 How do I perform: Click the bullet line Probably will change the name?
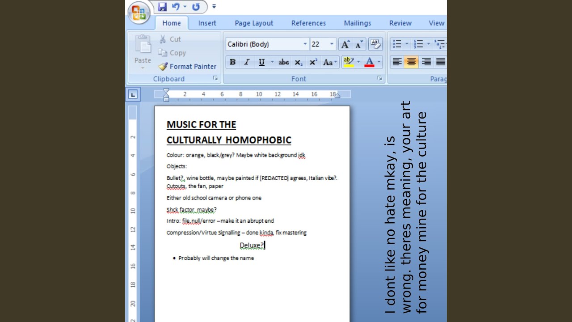point(216,258)
